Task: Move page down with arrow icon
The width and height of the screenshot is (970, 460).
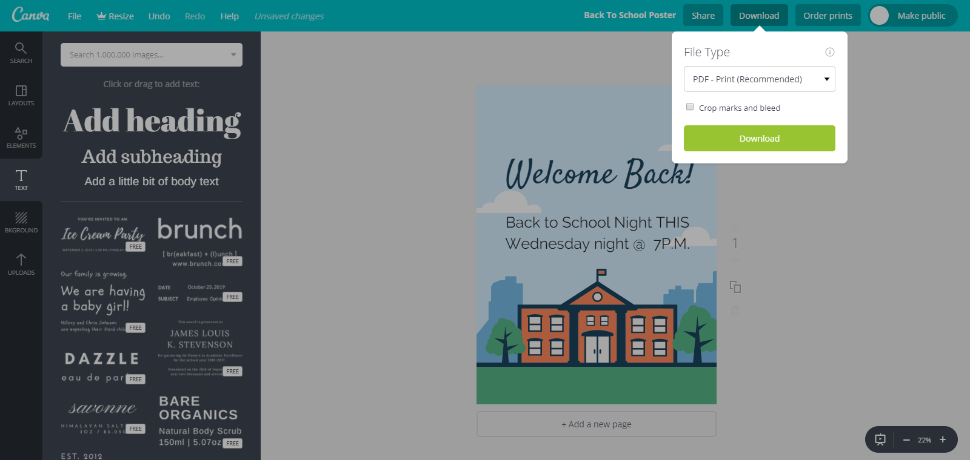Action: pyautogui.click(x=735, y=261)
